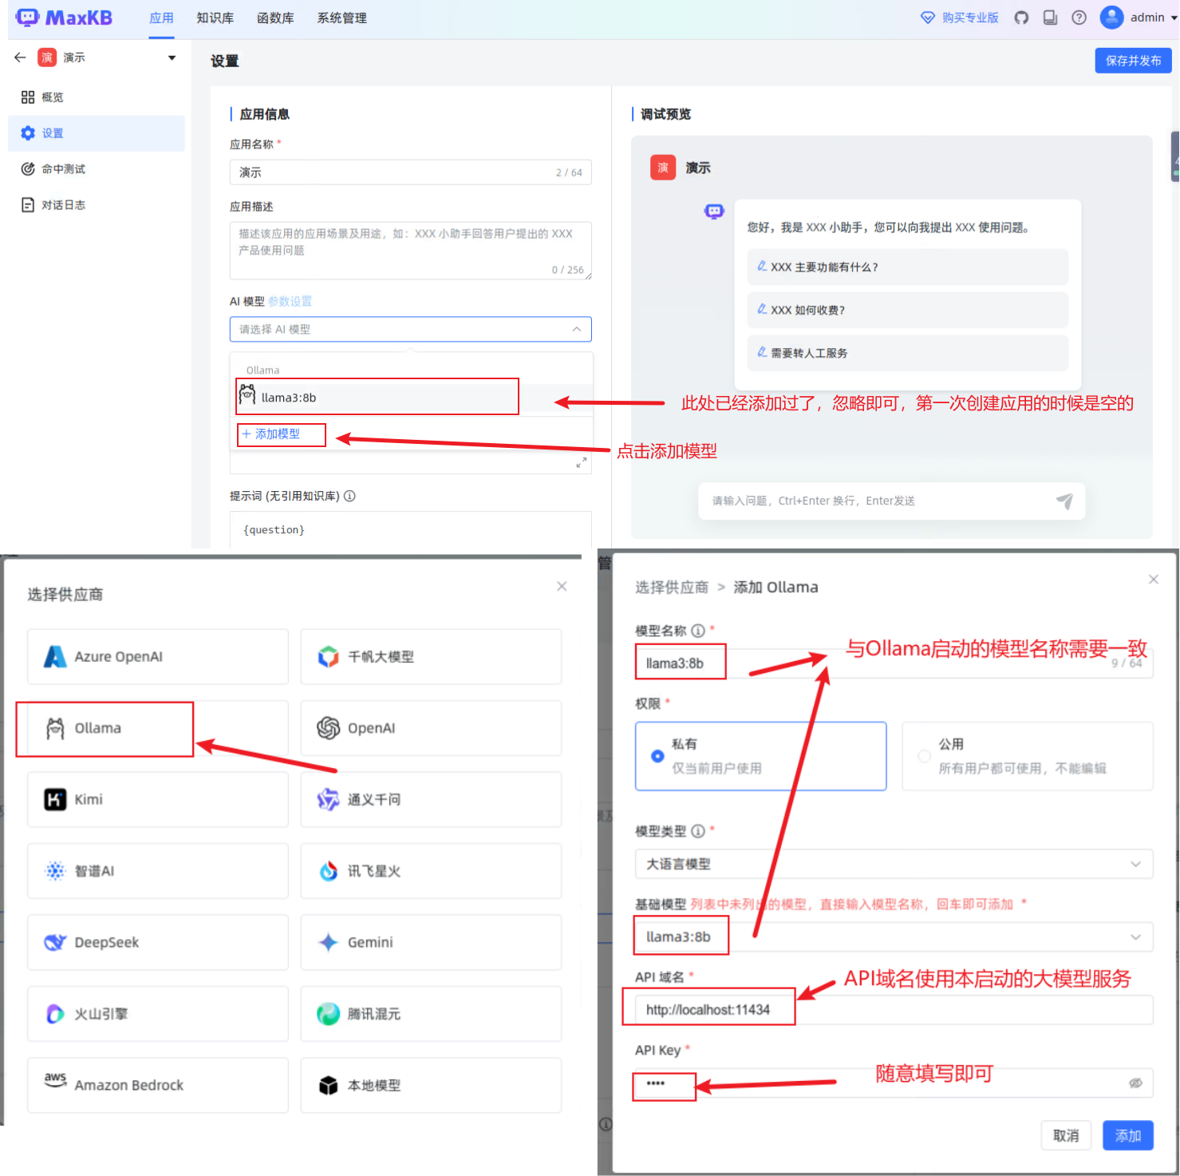Open the 模型类型 大语言模型 dropdown

coord(894,864)
